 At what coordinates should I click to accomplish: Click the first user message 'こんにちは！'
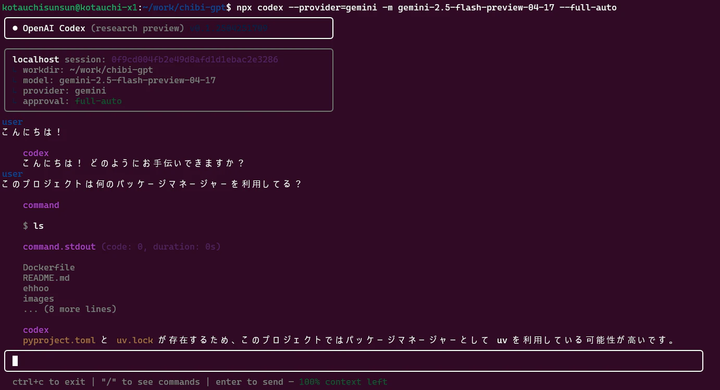(32, 132)
